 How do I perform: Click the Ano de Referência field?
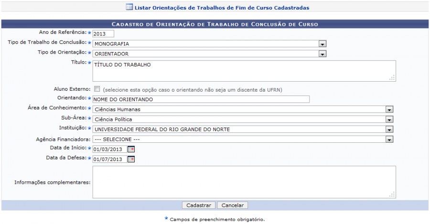(103, 34)
